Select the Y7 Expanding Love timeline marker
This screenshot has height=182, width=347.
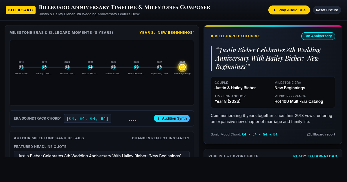coord(159,67)
